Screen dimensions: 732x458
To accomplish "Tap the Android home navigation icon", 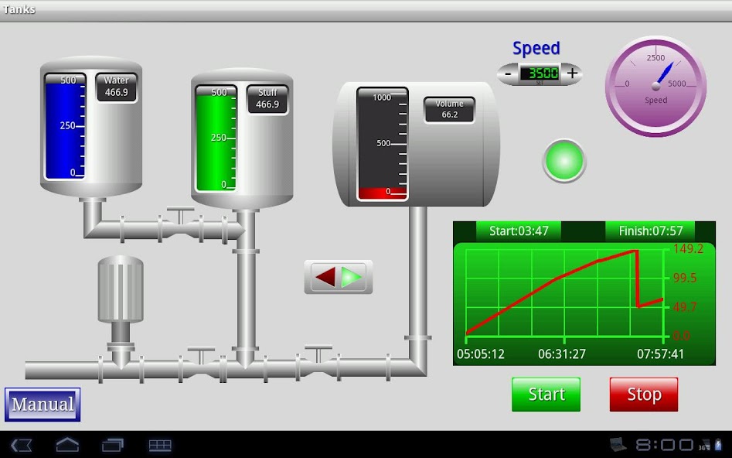I will [67, 445].
